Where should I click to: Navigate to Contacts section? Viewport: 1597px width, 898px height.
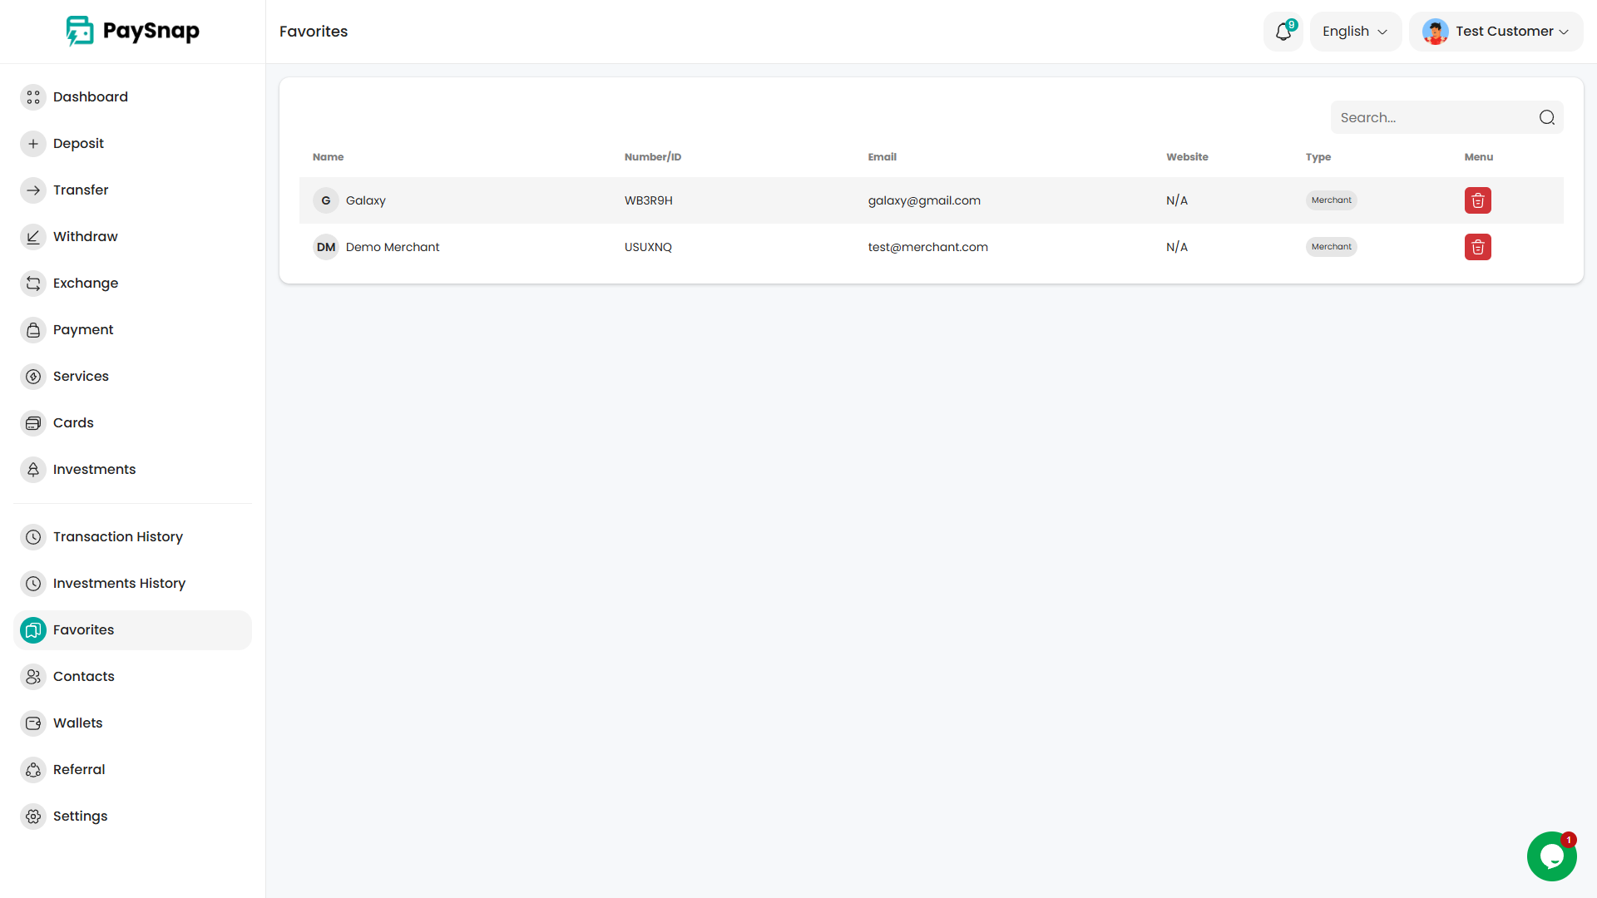pyautogui.click(x=83, y=677)
